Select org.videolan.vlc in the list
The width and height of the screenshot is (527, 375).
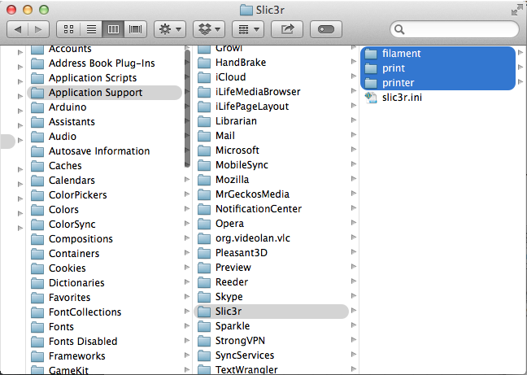pos(271,238)
